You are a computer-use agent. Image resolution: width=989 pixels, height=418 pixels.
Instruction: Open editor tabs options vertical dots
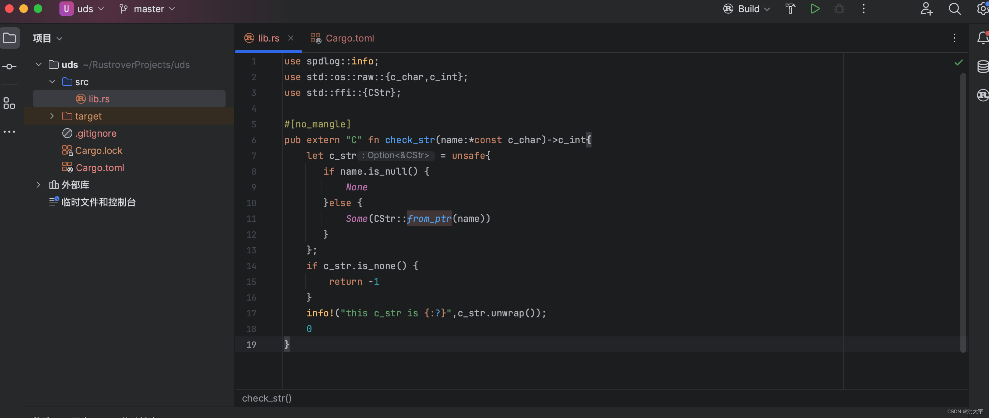point(955,38)
